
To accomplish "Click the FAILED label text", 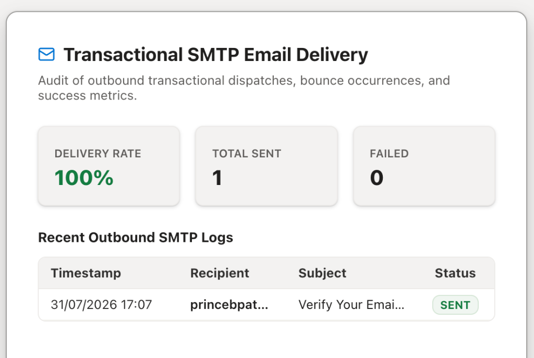I will coord(389,154).
